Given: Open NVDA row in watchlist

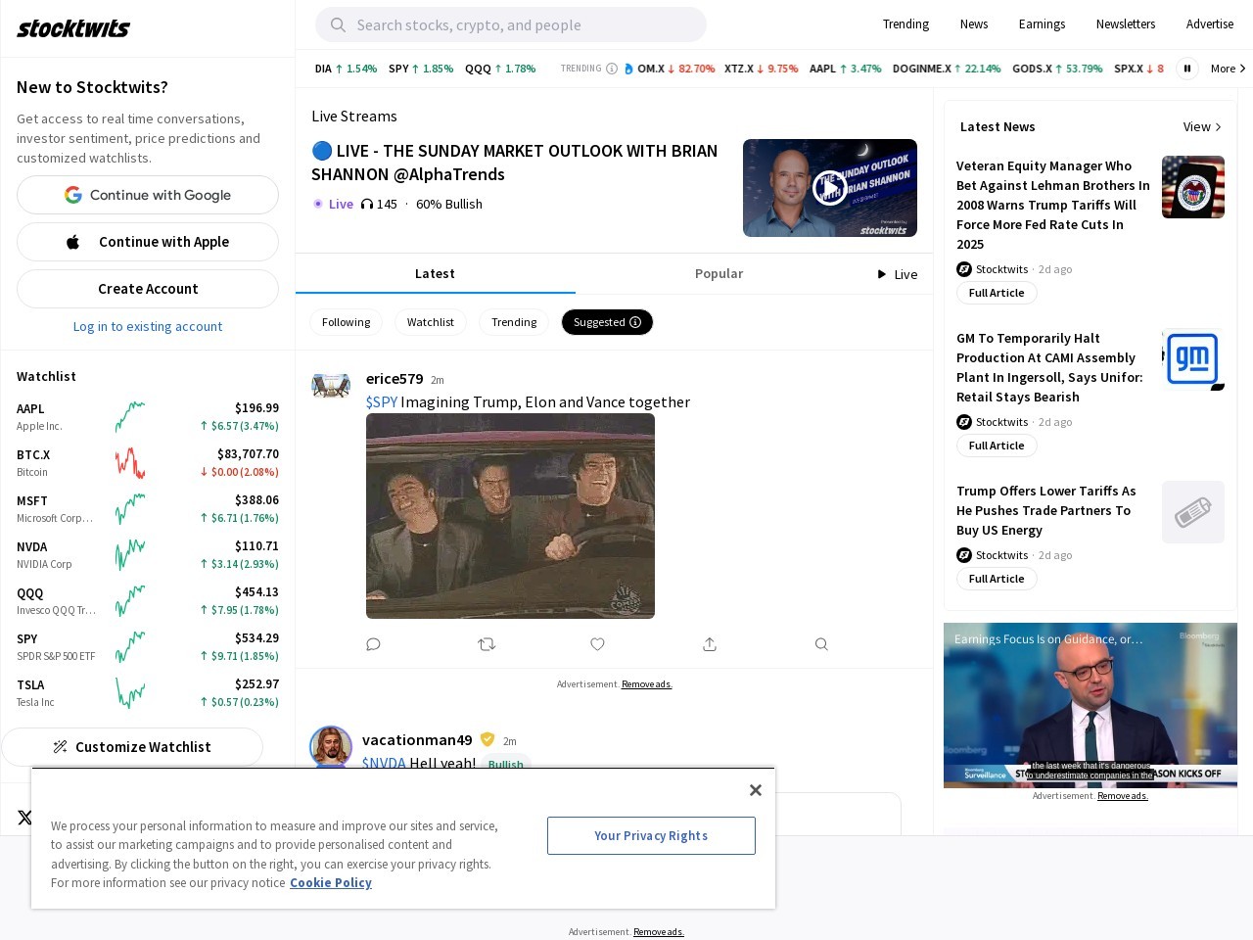Looking at the screenshot, I should pyautogui.click(x=148, y=554).
